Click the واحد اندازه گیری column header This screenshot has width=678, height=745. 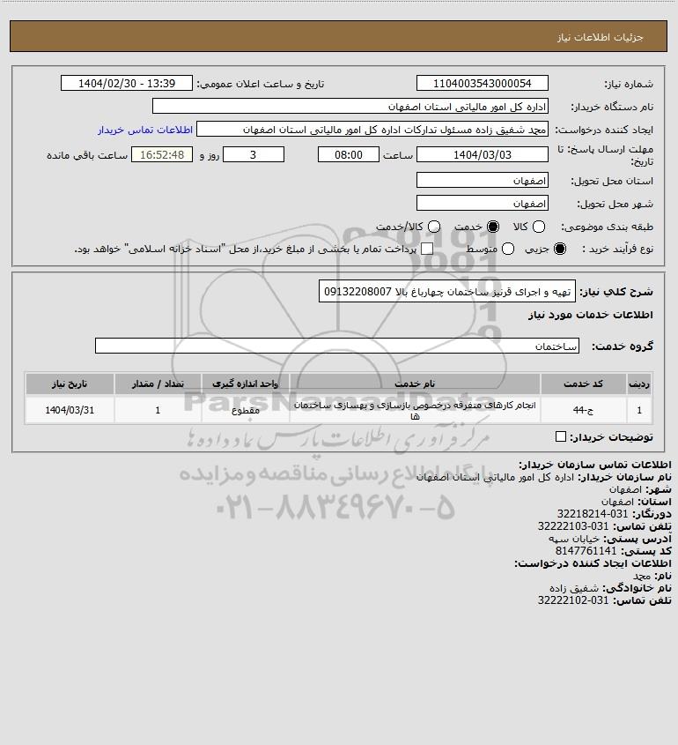246,384
